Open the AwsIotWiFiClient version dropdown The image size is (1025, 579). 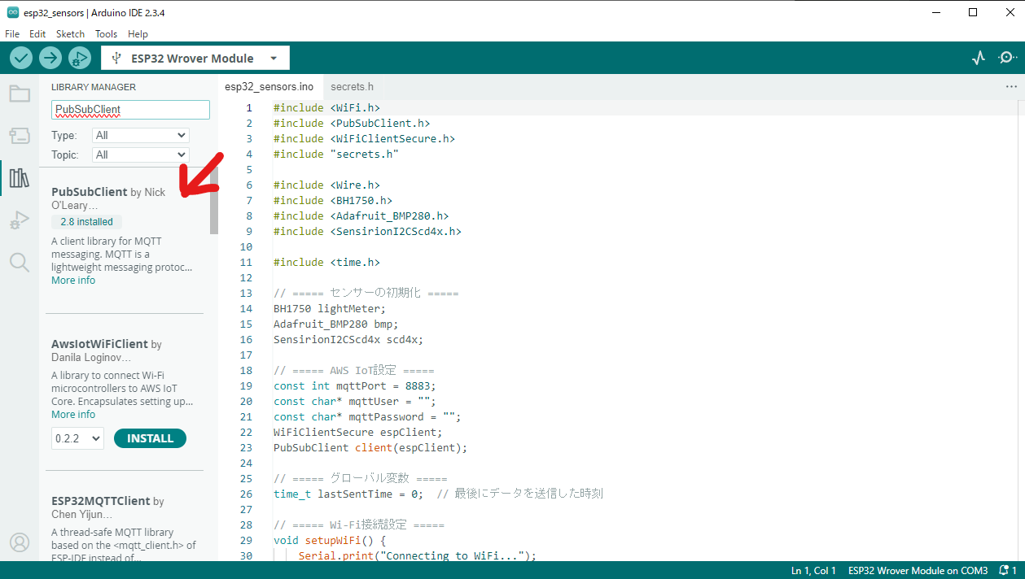pyautogui.click(x=77, y=438)
